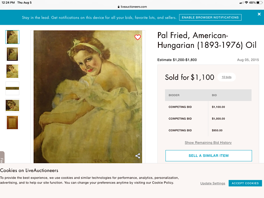This screenshot has height=198, width=264.
Task: Expand Show Remaining Bid History
Action: coord(208,143)
